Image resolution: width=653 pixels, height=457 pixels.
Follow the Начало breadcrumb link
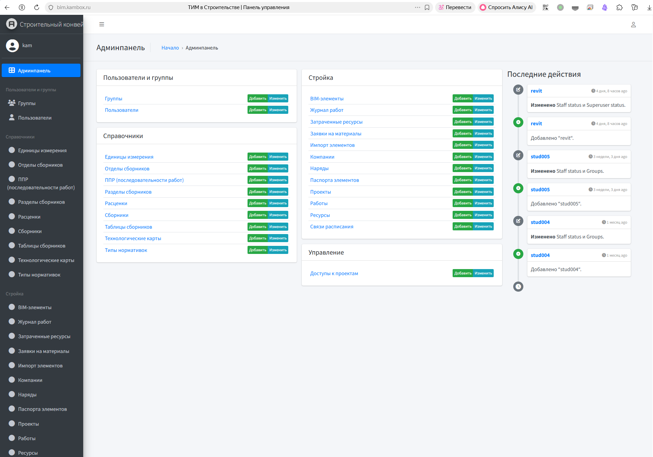pos(170,48)
